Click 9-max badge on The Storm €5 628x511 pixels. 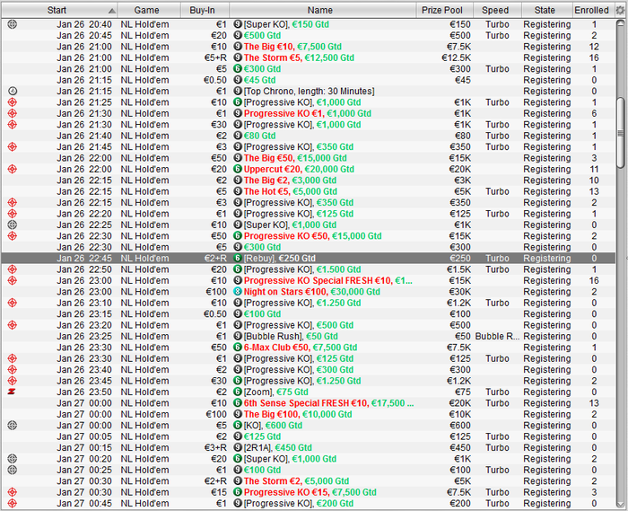click(x=238, y=57)
